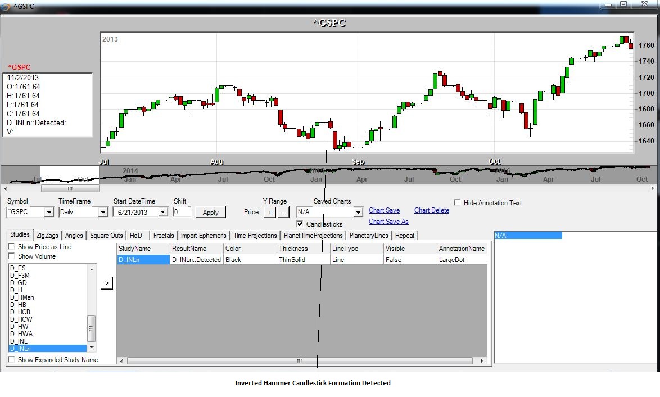
Task: Open the Time Projections tab
Action: point(255,236)
